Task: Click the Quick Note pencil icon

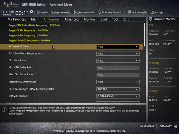Action: pyautogui.click(x=130, y=12)
